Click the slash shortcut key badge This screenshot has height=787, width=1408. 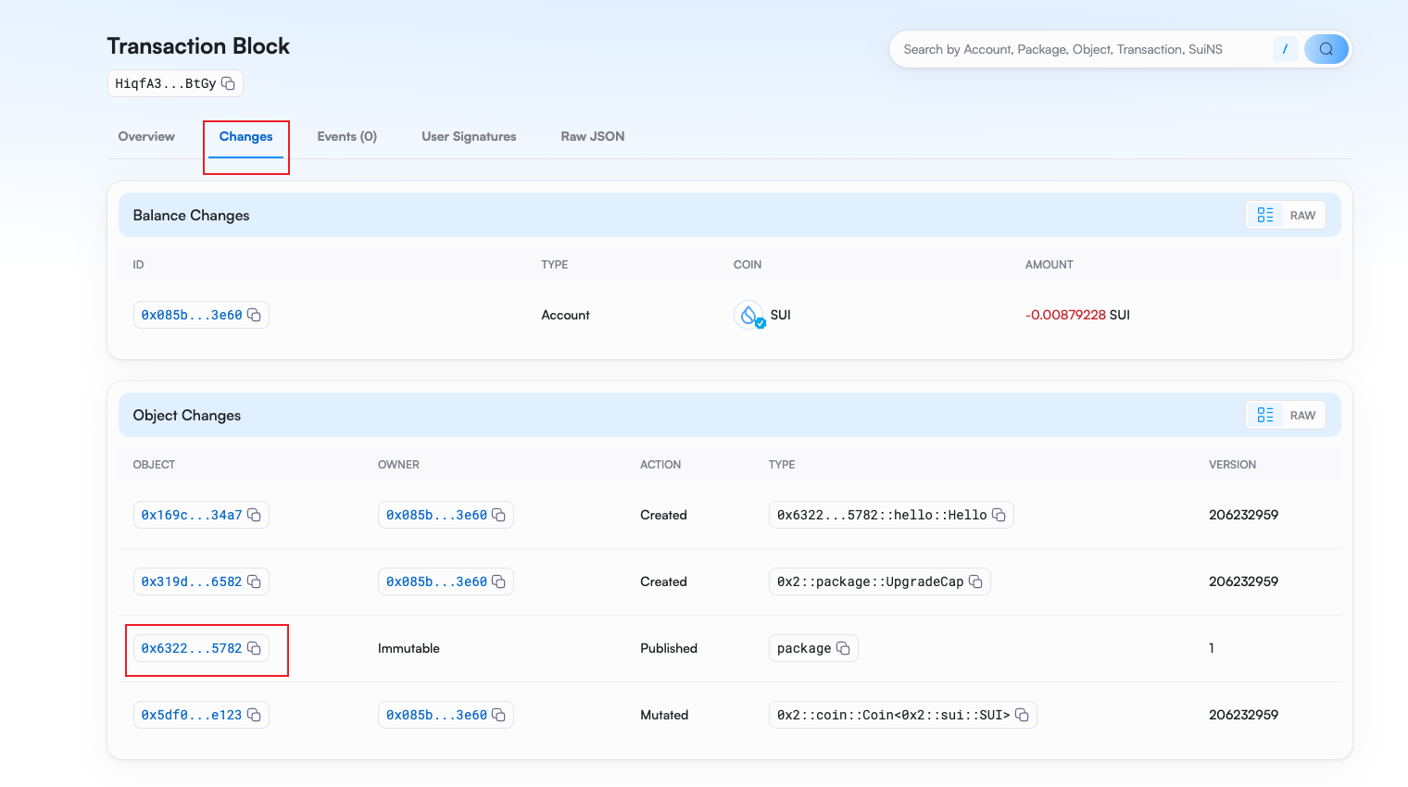pyautogui.click(x=1285, y=49)
